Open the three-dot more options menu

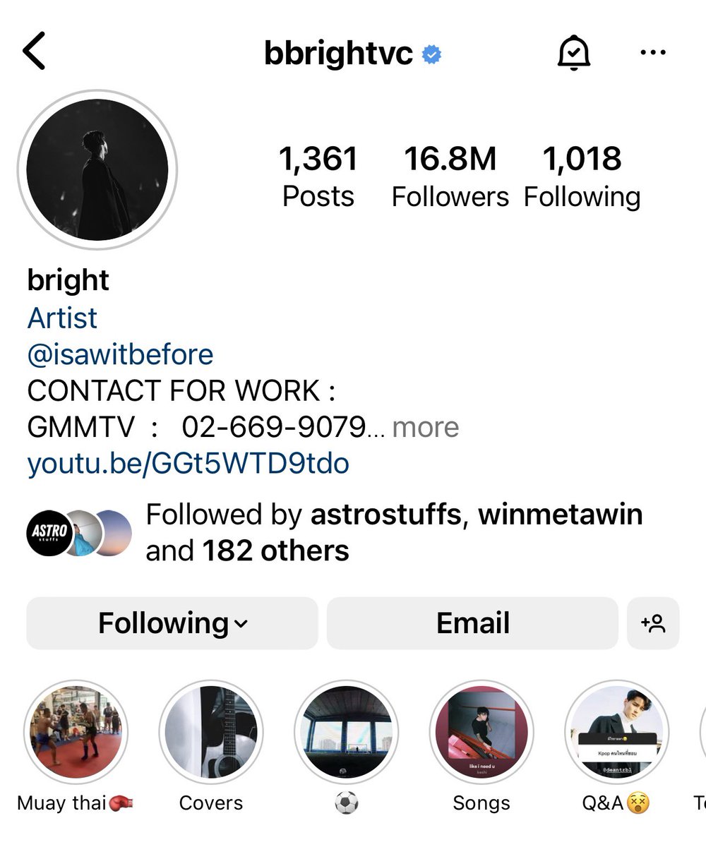tap(652, 53)
